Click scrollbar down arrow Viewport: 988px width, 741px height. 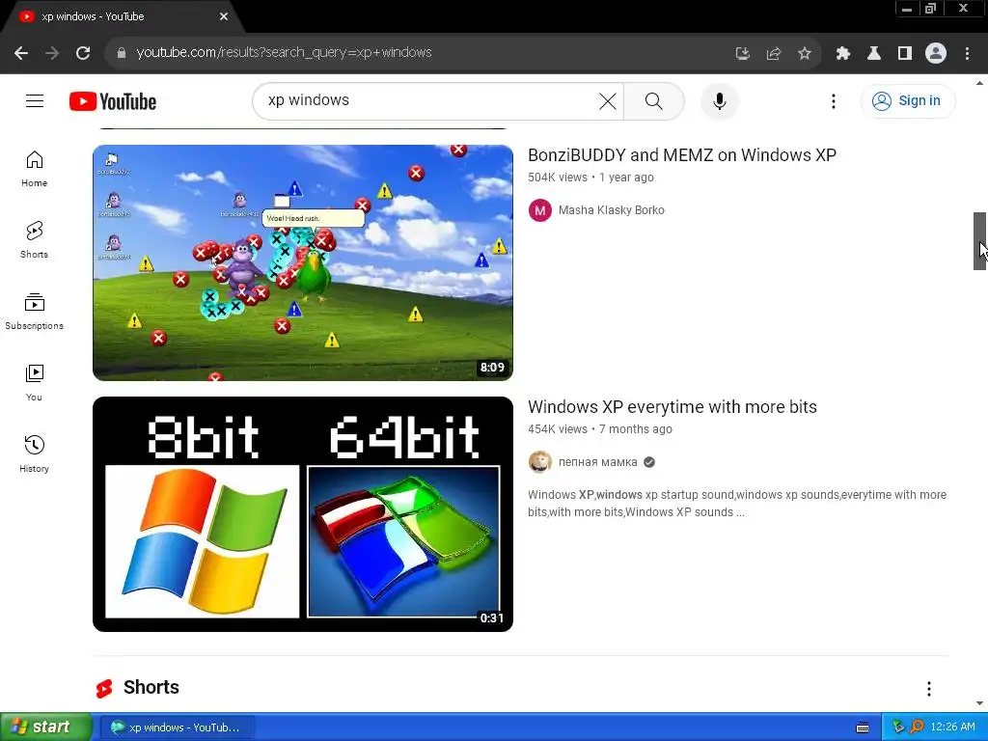979,703
